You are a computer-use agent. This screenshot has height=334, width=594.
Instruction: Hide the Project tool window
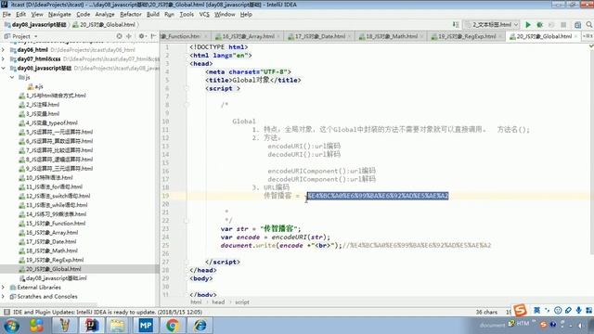click(x=153, y=36)
